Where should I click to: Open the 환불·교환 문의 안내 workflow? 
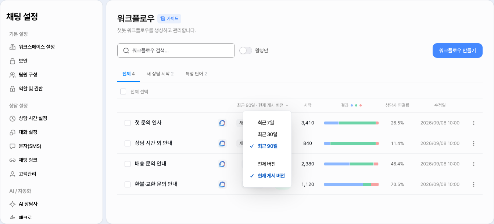tap(156, 184)
